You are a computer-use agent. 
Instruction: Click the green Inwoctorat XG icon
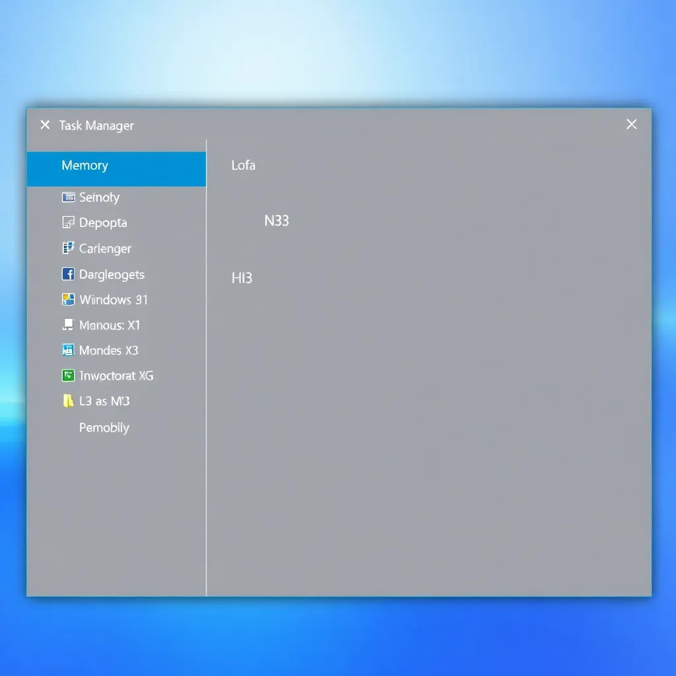[68, 376]
